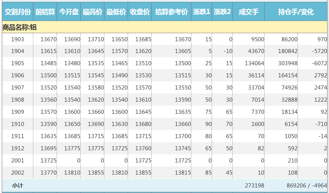The height and width of the screenshot is (193, 329).
Task: Click the 今开盘 column header
Action: [69, 12]
